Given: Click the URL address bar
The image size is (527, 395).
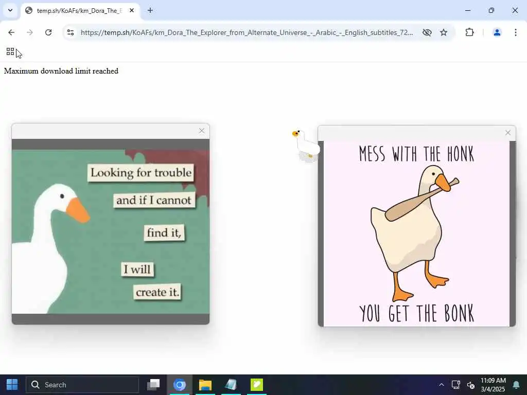Looking at the screenshot, I should coord(247,32).
